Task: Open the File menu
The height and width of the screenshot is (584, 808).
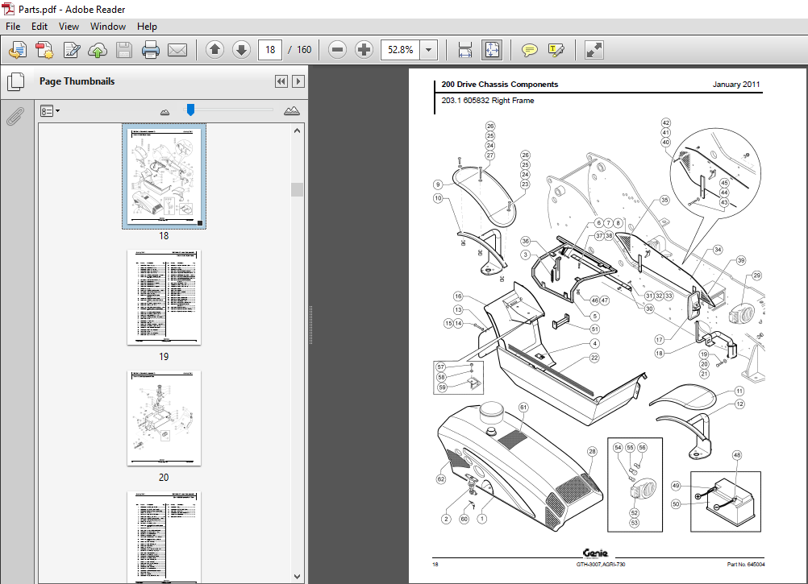Action: [x=13, y=27]
